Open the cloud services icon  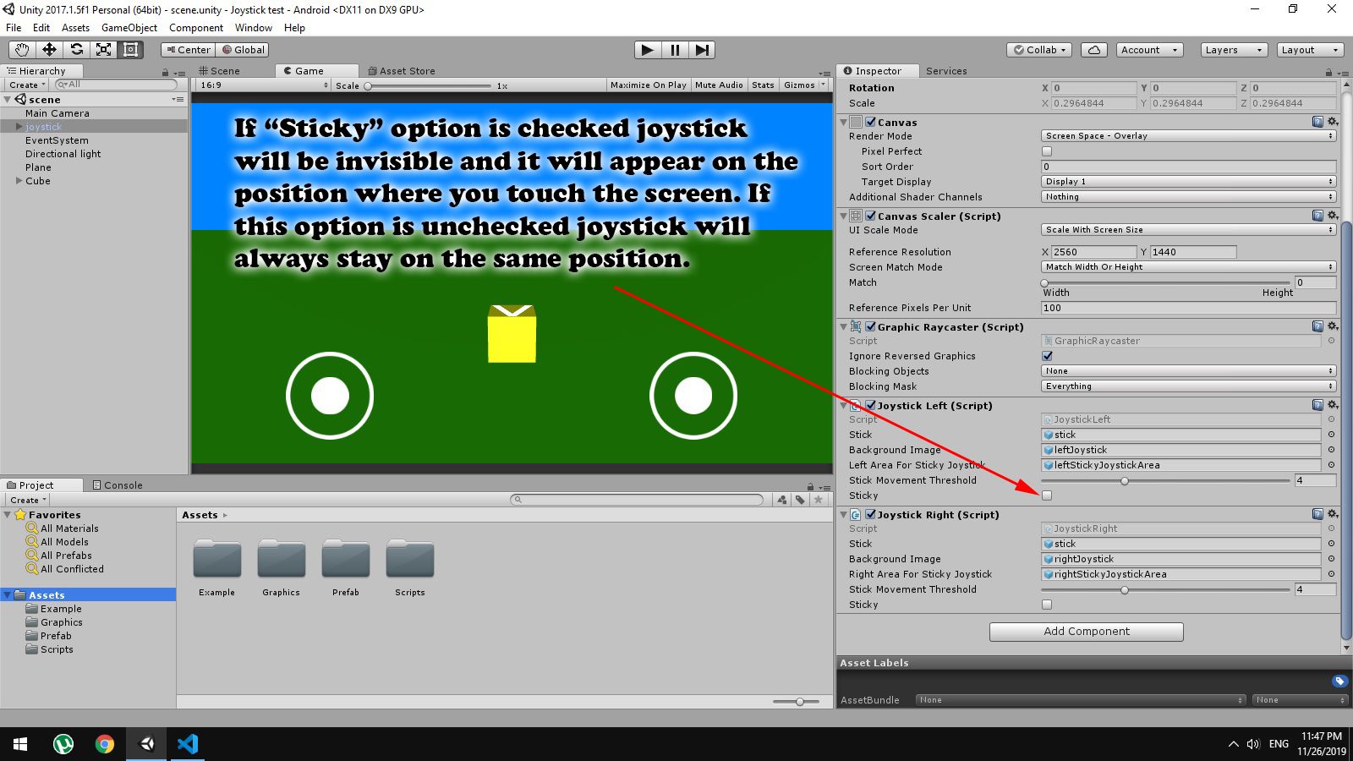pyautogui.click(x=1093, y=50)
